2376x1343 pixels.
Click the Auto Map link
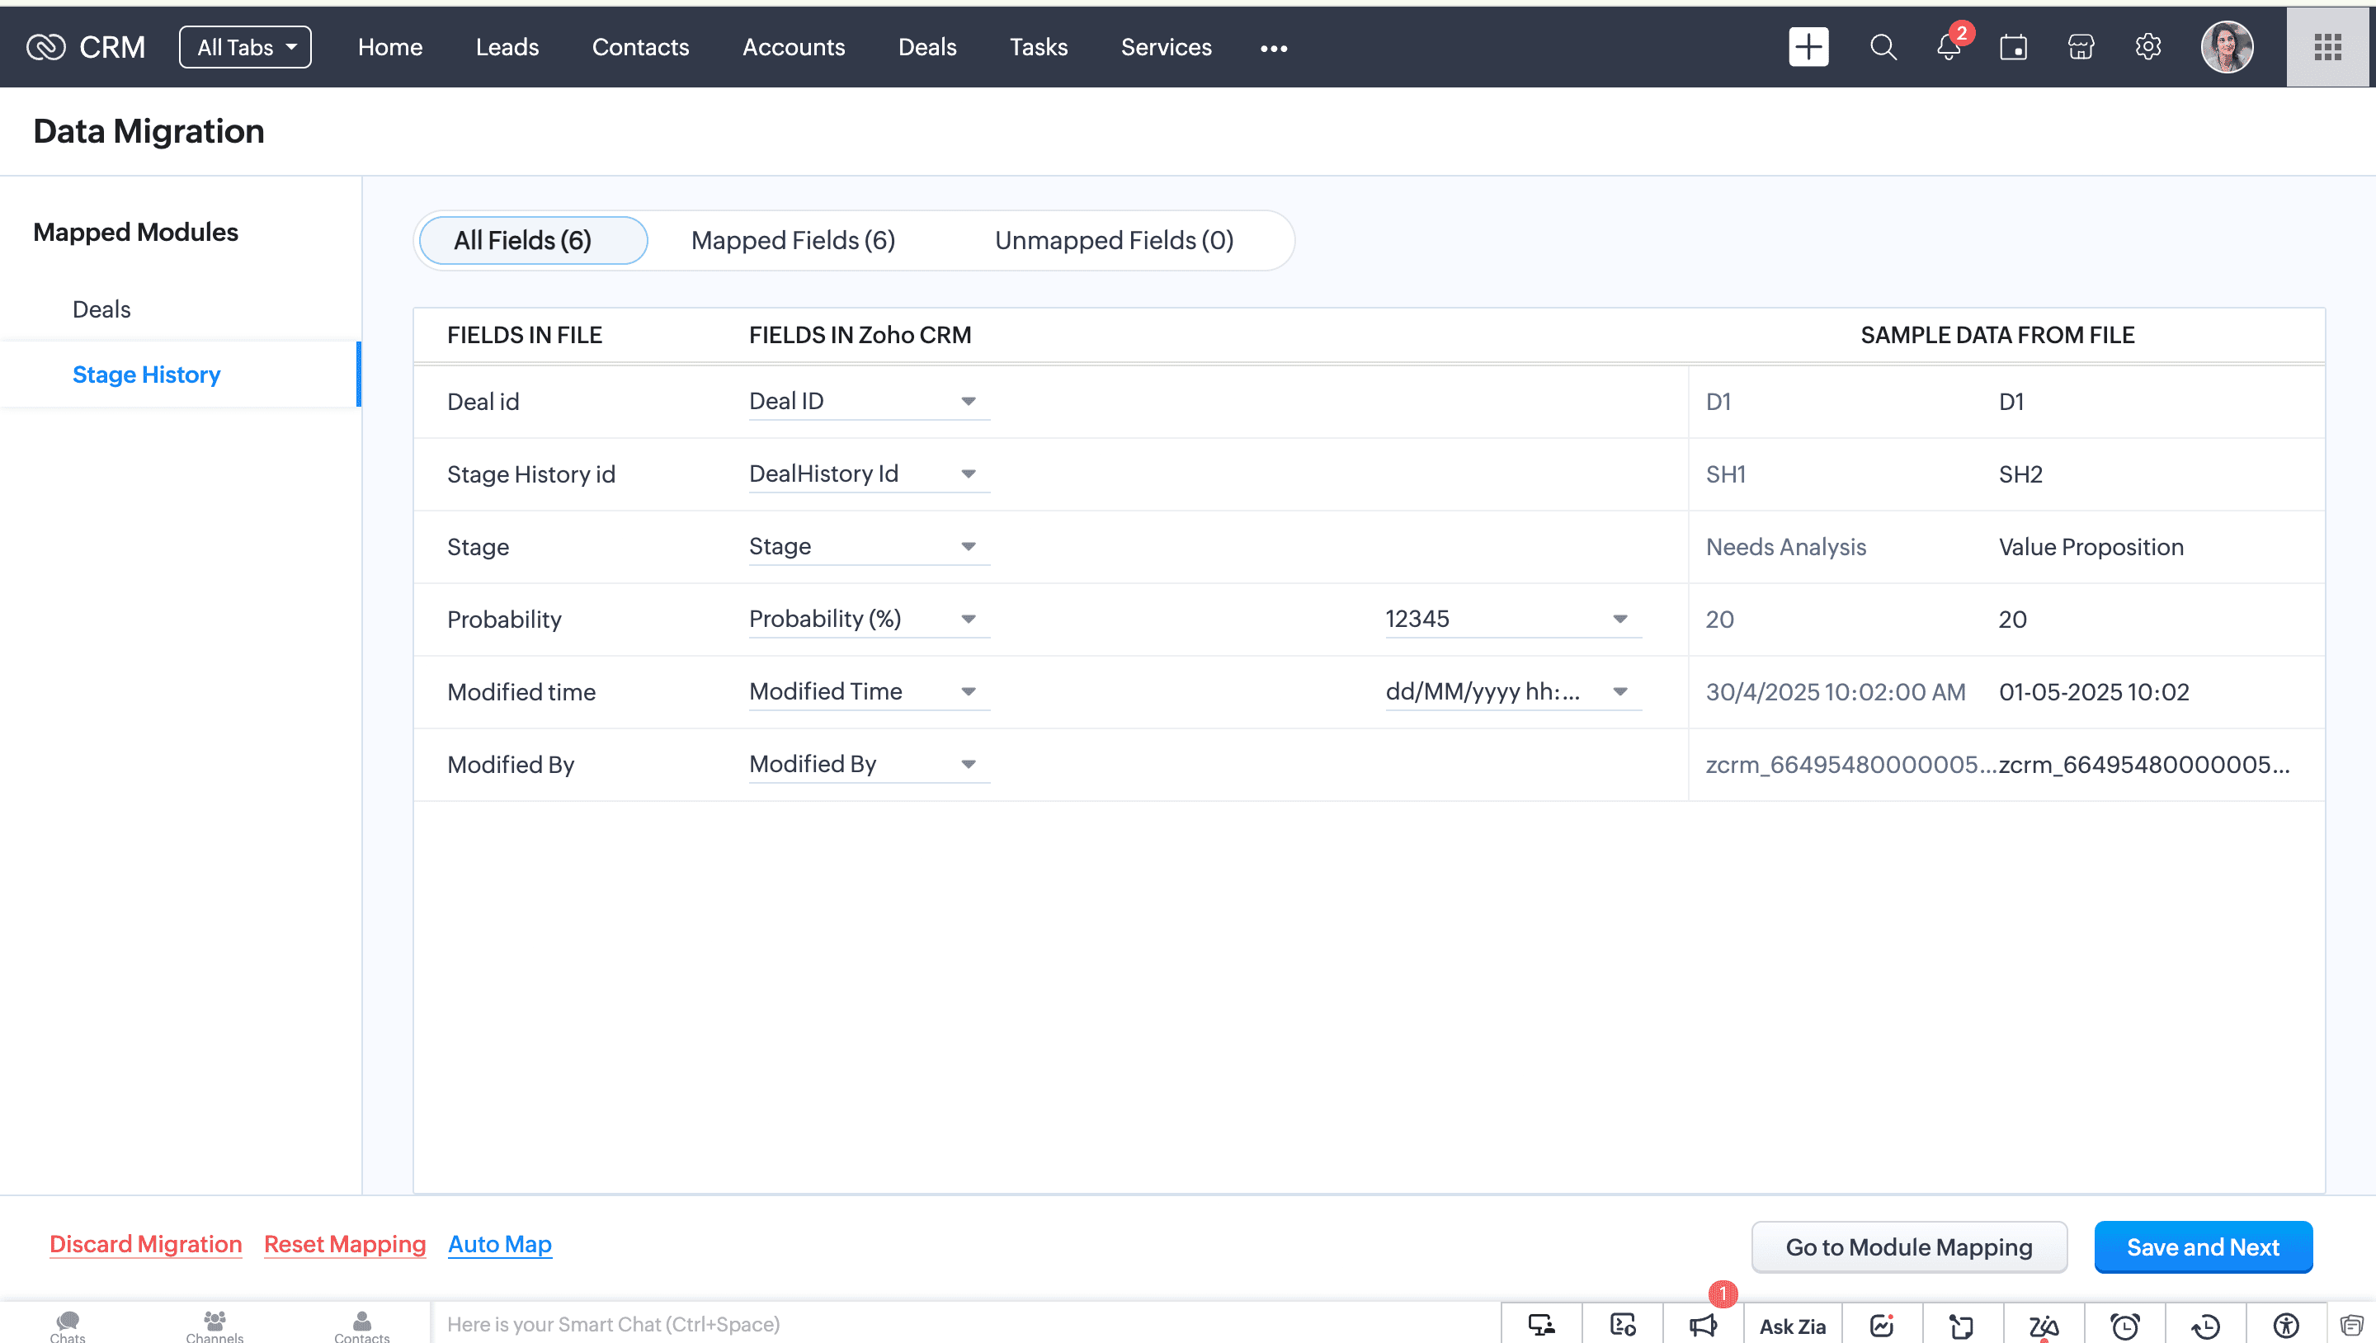(499, 1244)
